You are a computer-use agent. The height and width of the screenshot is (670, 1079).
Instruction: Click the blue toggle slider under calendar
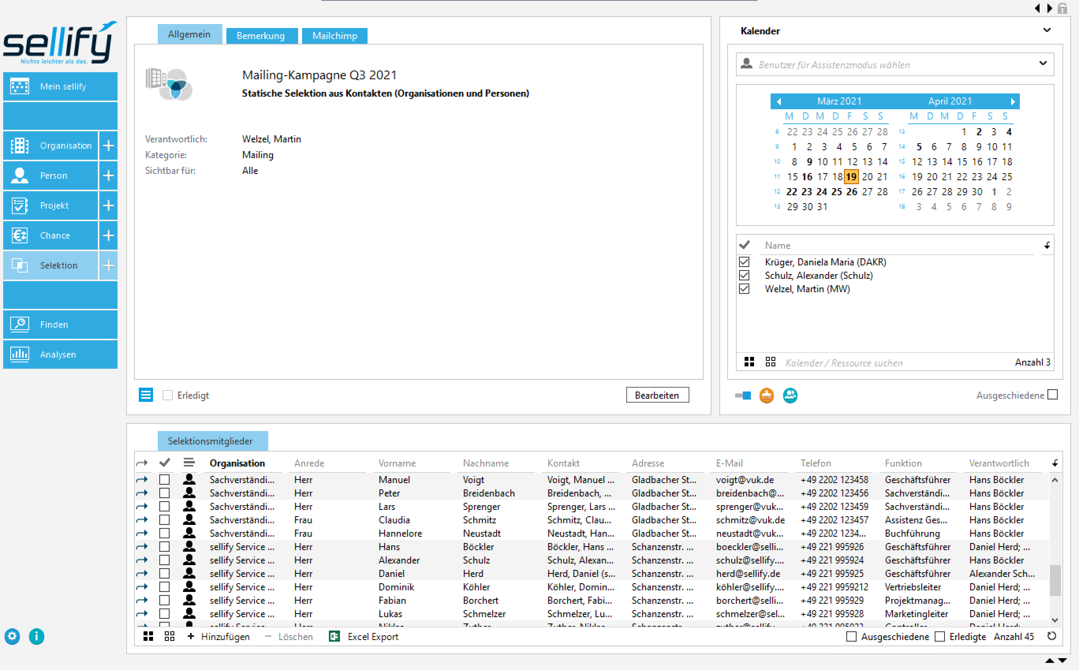[x=743, y=395]
